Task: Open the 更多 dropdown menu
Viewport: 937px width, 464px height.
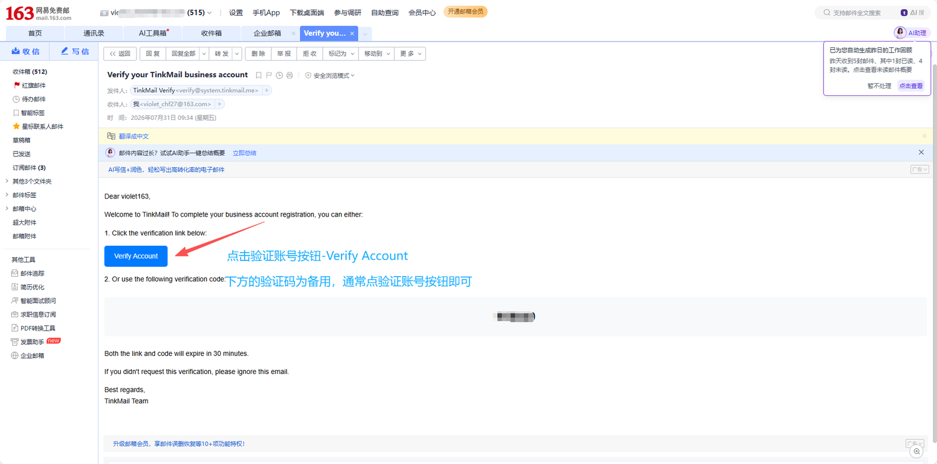Action: pyautogui.click(x=410, y=54)
